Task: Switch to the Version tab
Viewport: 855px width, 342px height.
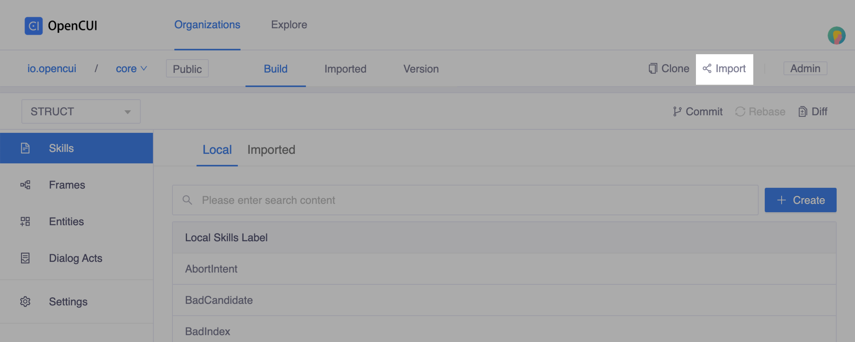Action: [x=421, y=69]
